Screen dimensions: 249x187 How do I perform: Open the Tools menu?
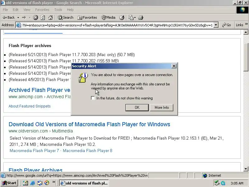coord(58,10)
